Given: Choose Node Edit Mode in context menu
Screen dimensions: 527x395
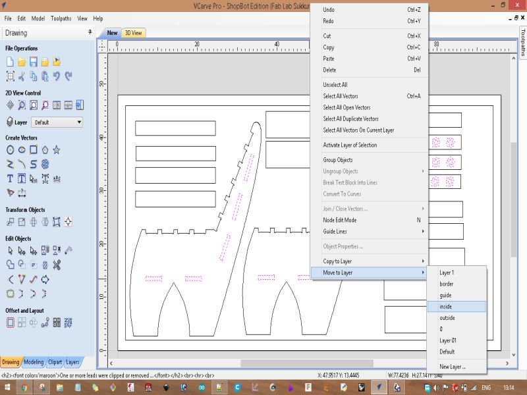Looking at the screenshot, I should coord(370,220).
